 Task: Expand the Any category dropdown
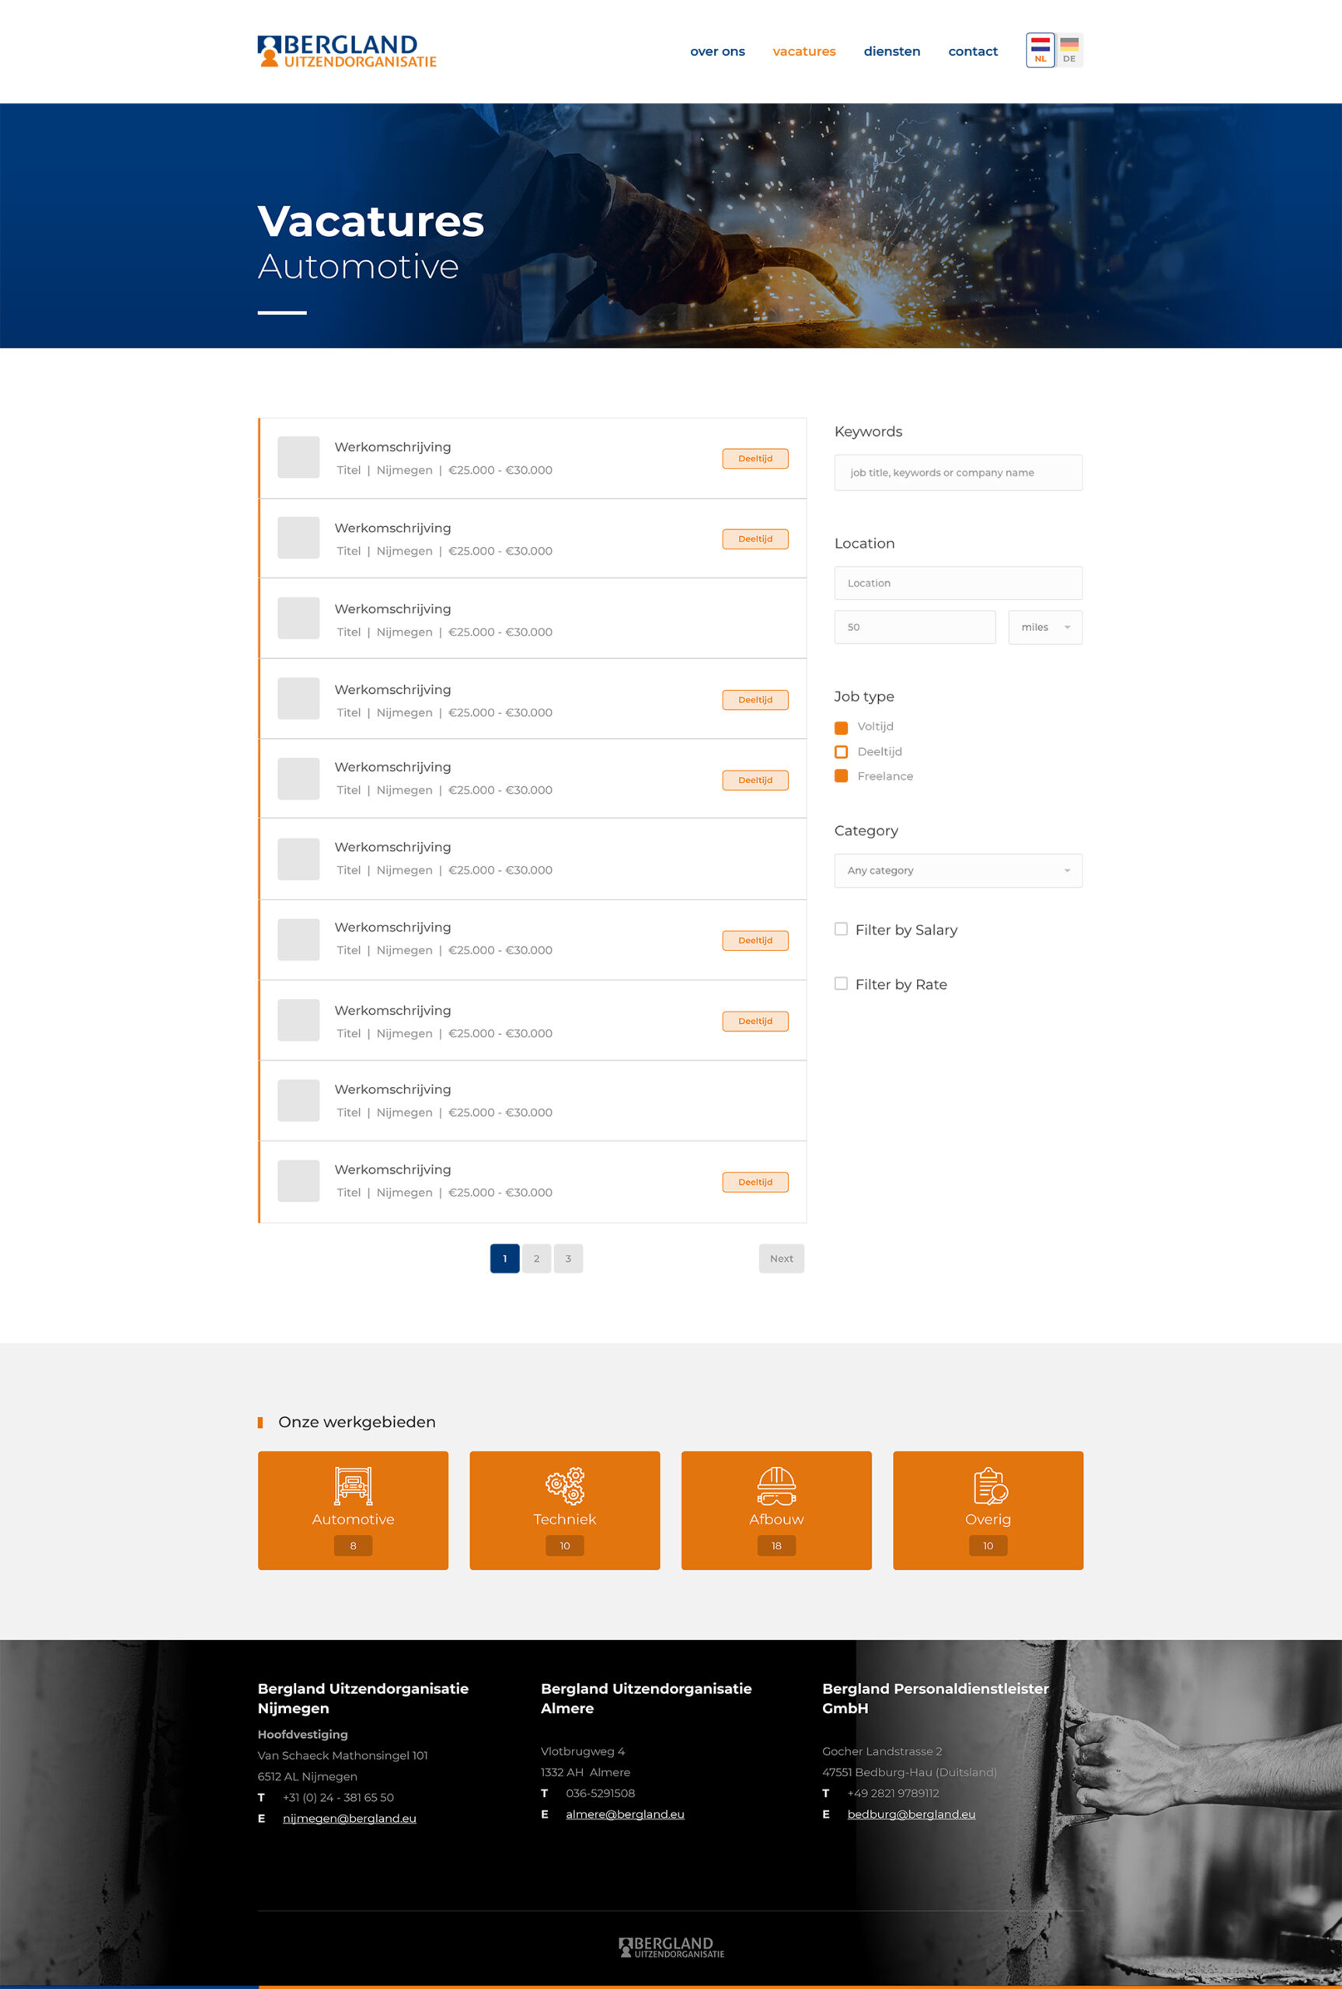[x=957, y=870]
